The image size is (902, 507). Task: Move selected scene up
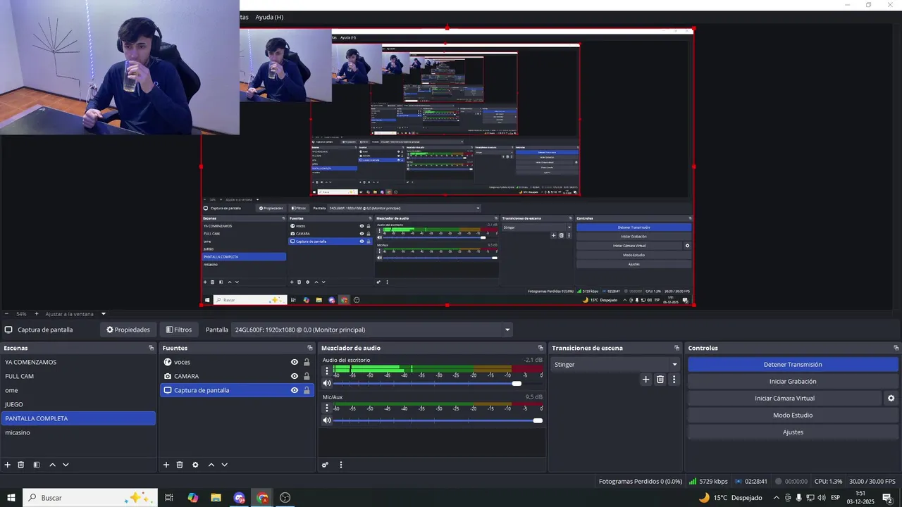(52, 465)
